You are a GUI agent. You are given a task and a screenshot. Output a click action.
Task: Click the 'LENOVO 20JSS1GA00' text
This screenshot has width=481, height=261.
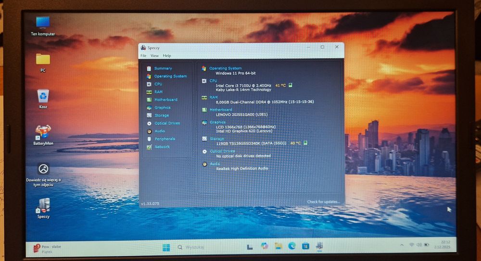tap(242, 114)
